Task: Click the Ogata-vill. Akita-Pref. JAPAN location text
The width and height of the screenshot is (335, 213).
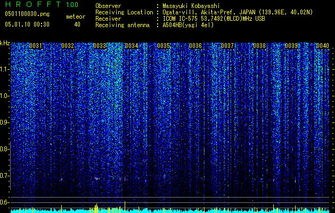Action: coord(238,13)
